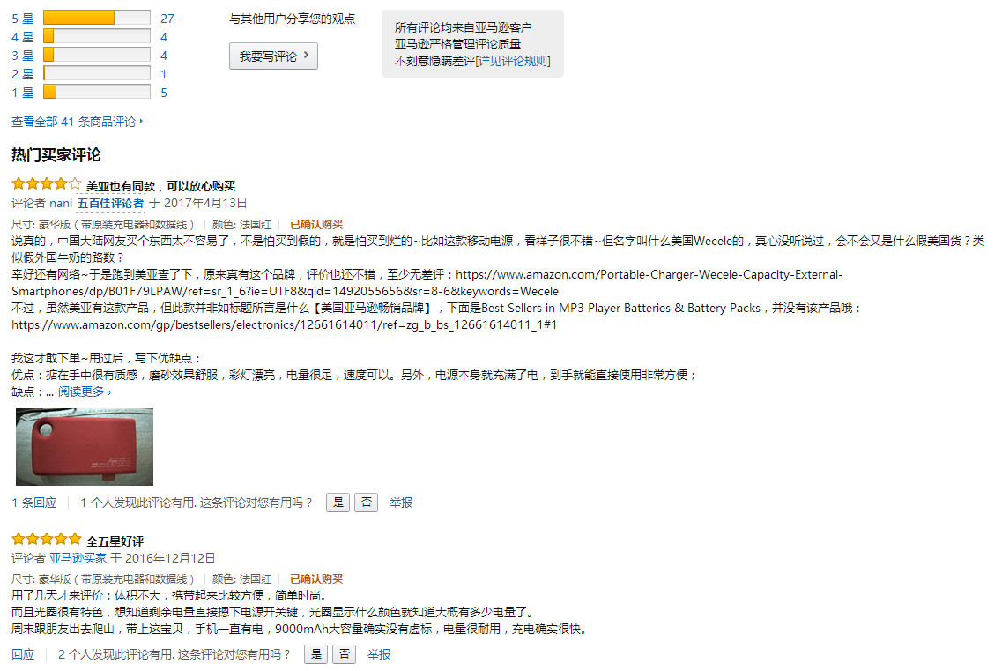This screenshot has width=1002, height=671.
Task: Vote 是 on the 全五星好评 review
Action: point(315,654)
